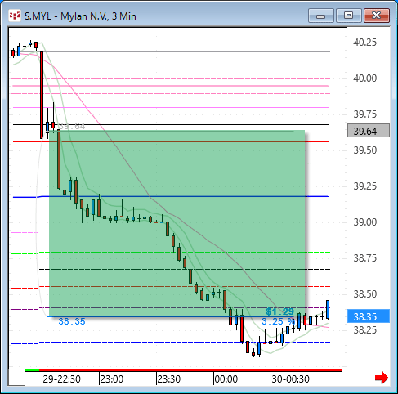
Task: Click the 39.25 price axis label
Action: tap(365, 186)
